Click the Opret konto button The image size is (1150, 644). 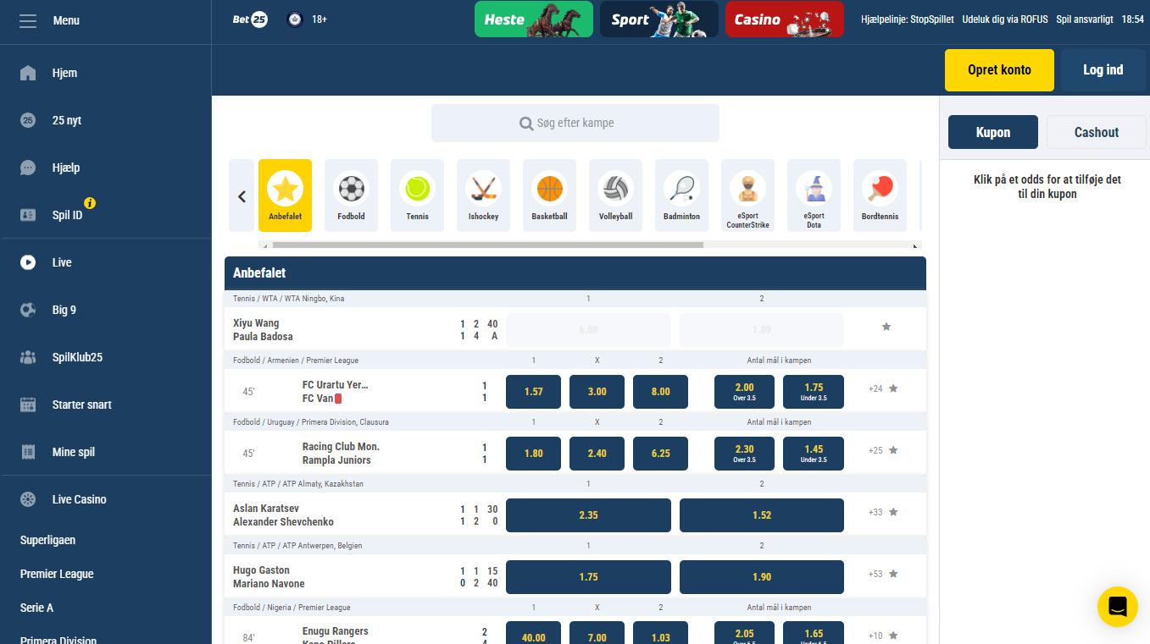tap(999, 70)
